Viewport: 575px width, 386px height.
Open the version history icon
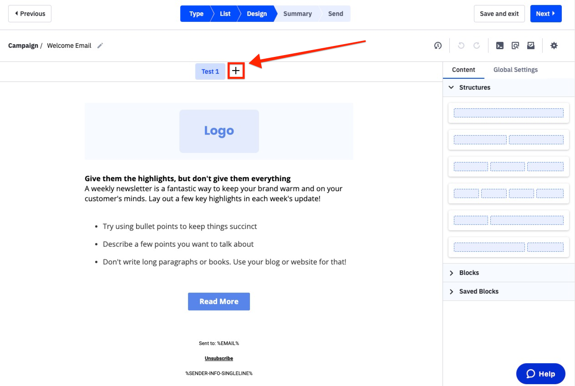[x=438, y=46]
